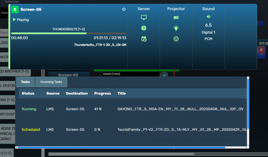Click the projector shutter lens icon
The width and height of the screenshot is (268, 157).
(176, 39)
